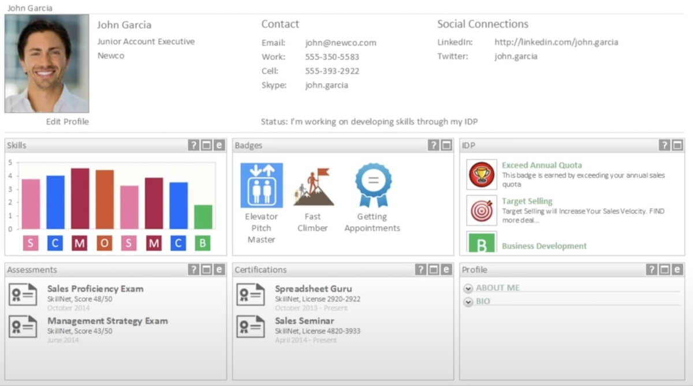Open help for the Certifications panel
This screenshot has height=386, width=693.
click(x=421, y=269)
